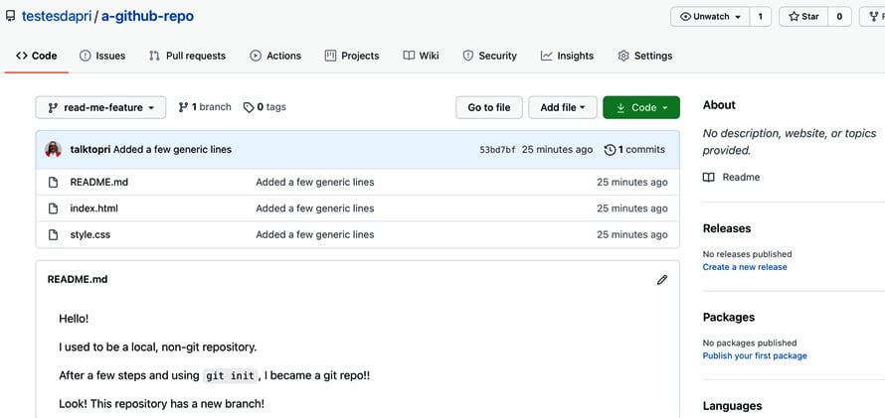Open the testesdapri owner link
The width and height of the screenshot is (885, 418).
click(x=57, y=16)
